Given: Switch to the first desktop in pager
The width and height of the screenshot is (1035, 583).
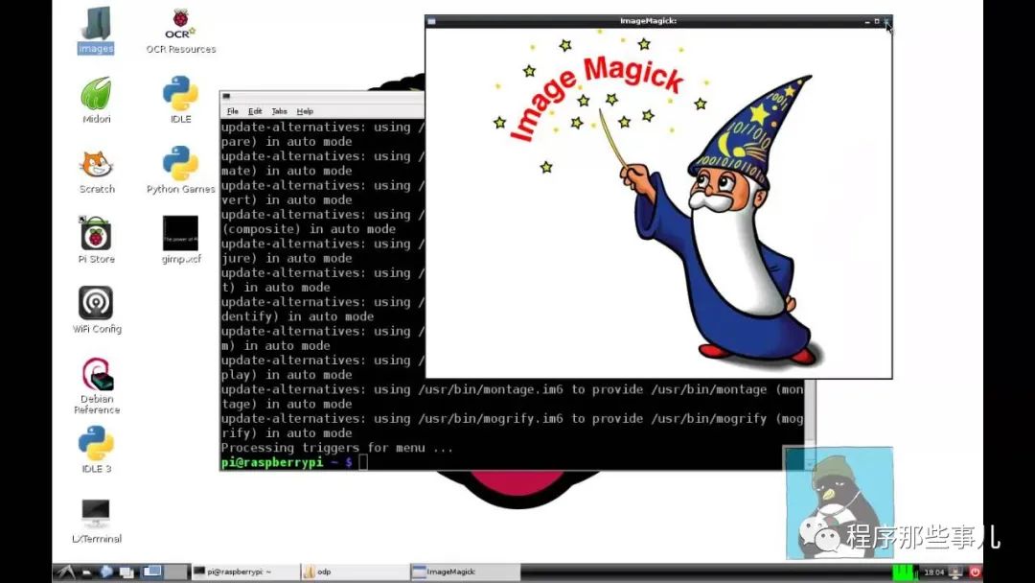Looking at the screenshot, I should point(152,571).
